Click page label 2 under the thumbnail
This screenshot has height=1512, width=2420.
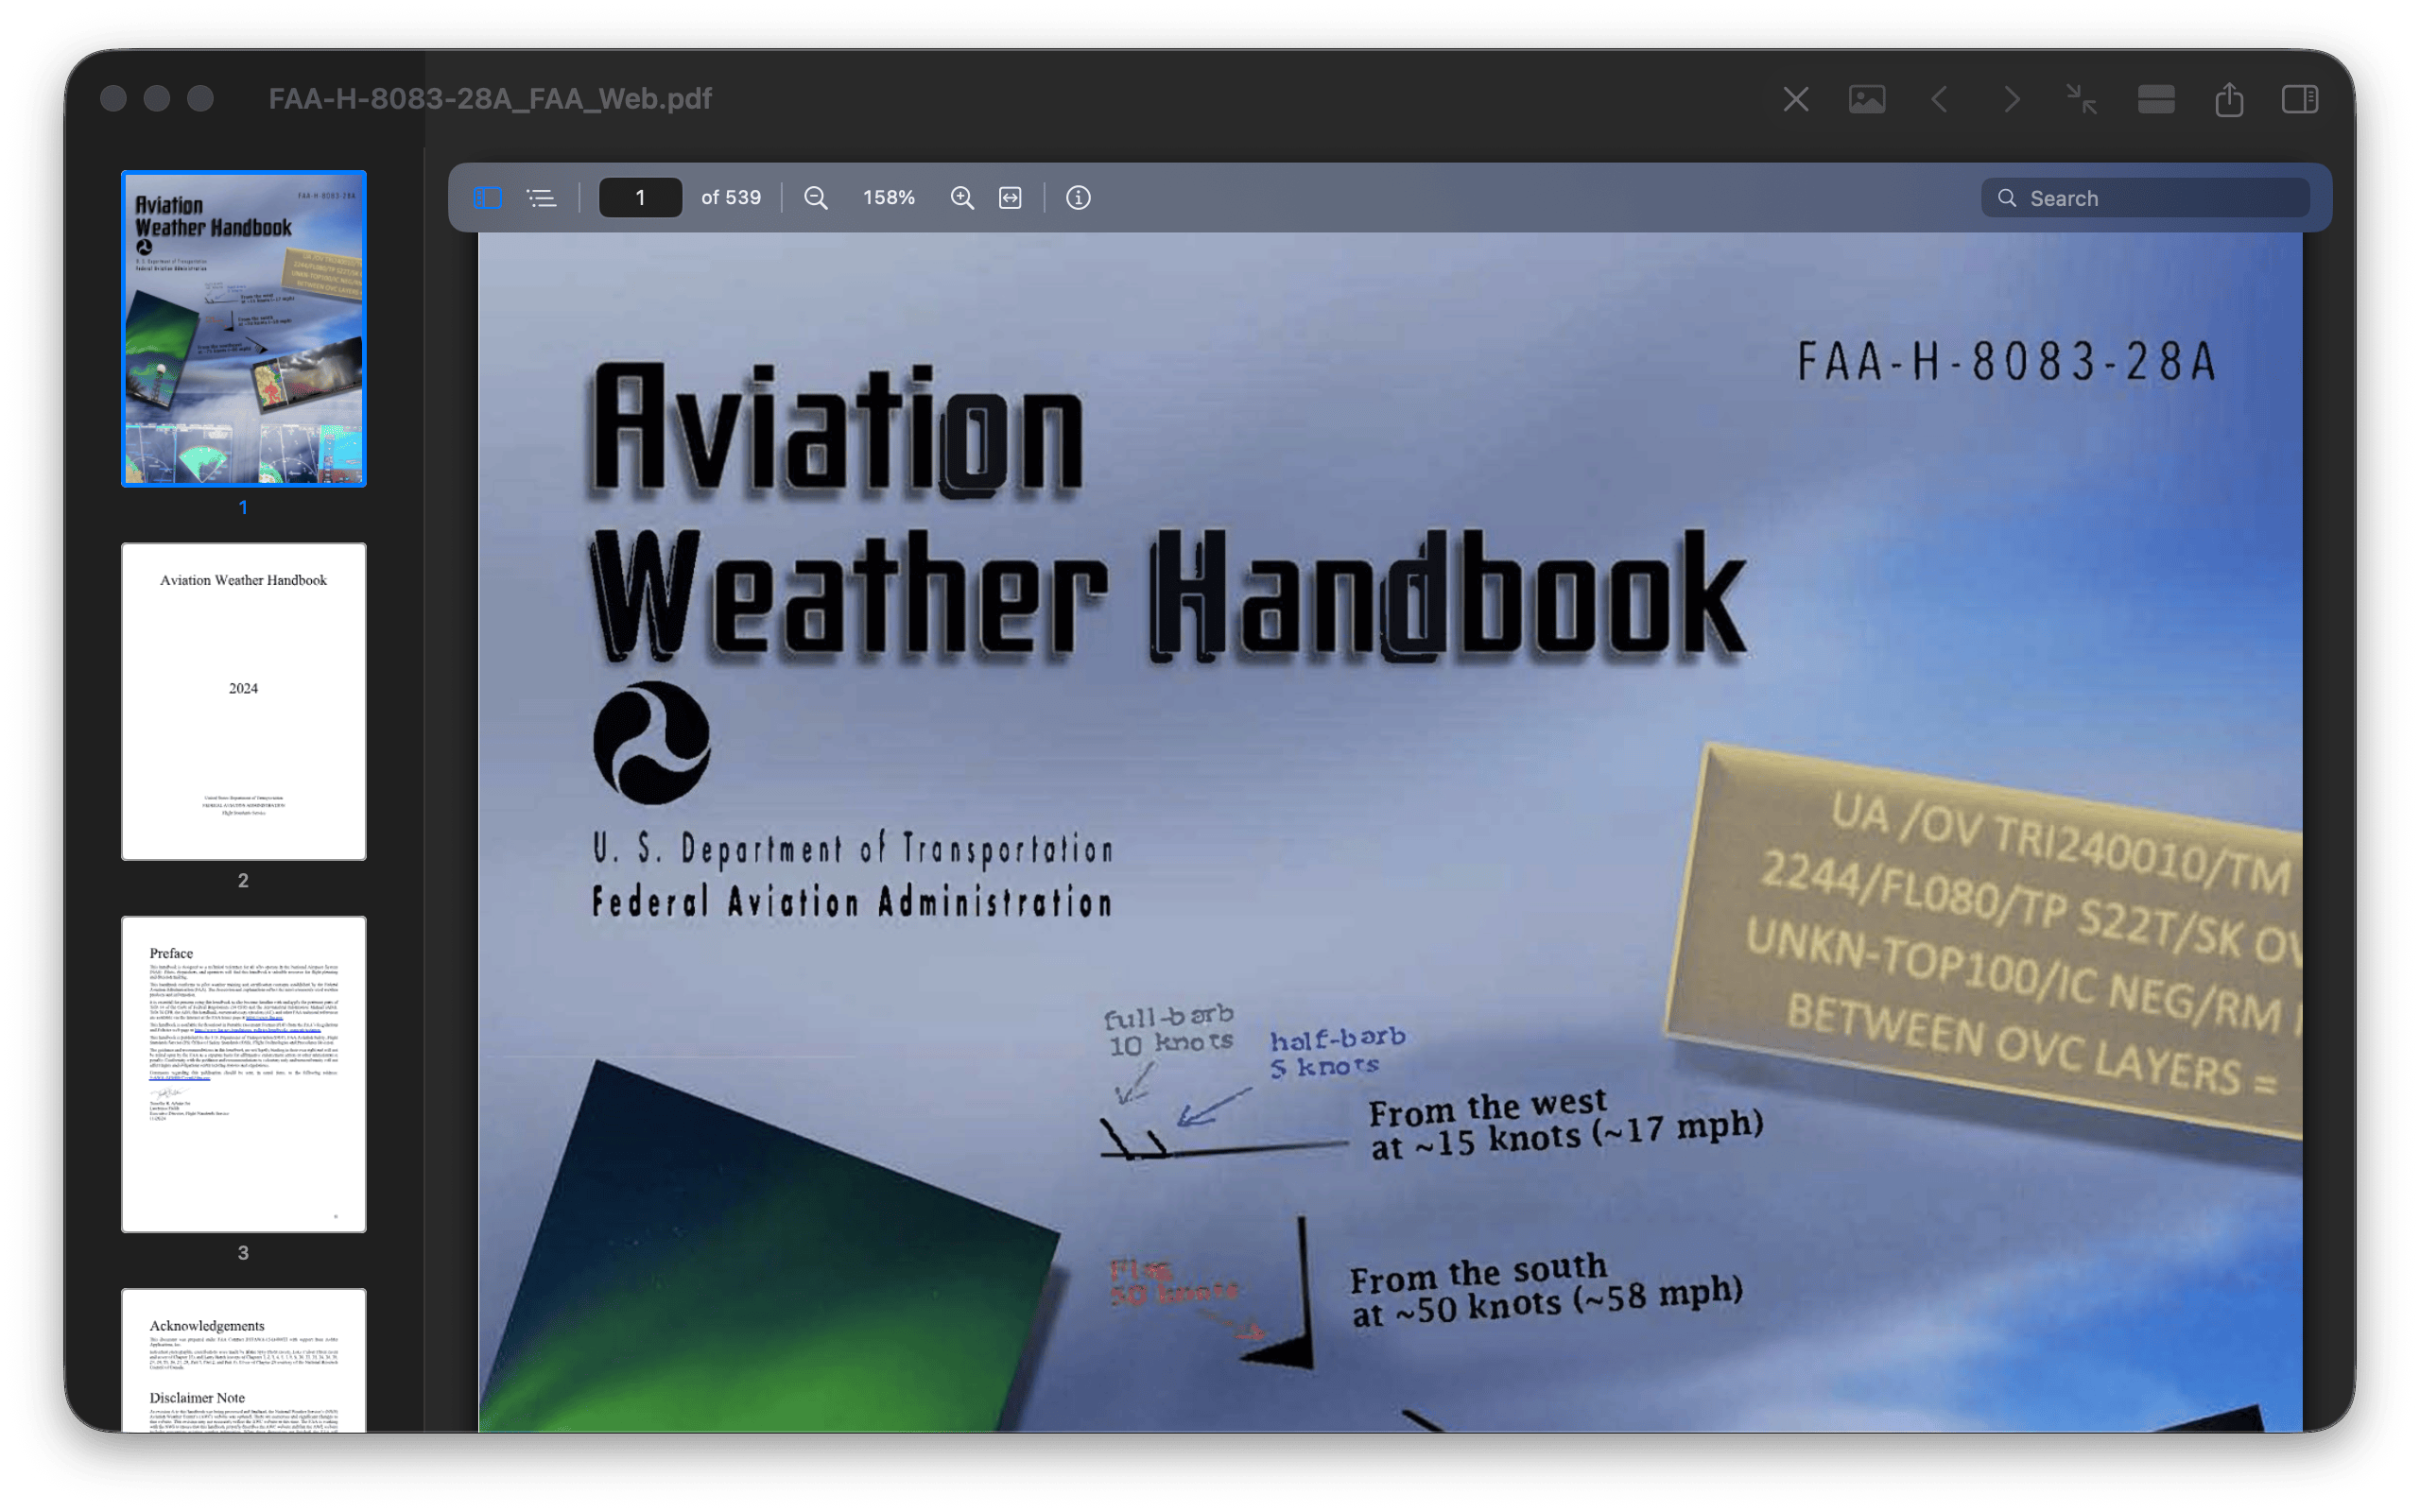[243, 881]
